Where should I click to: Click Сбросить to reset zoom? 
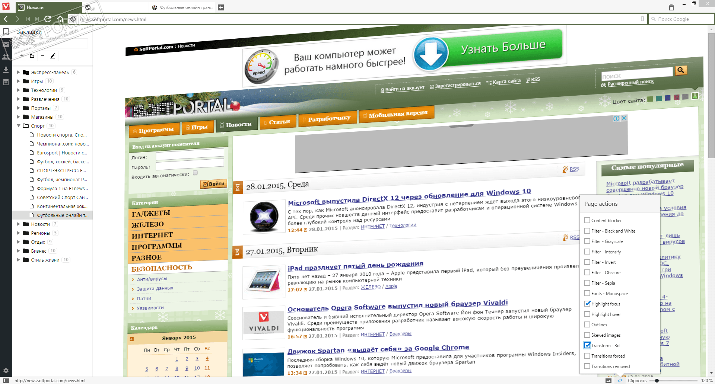pyautogui.click(x=637, y=381)
